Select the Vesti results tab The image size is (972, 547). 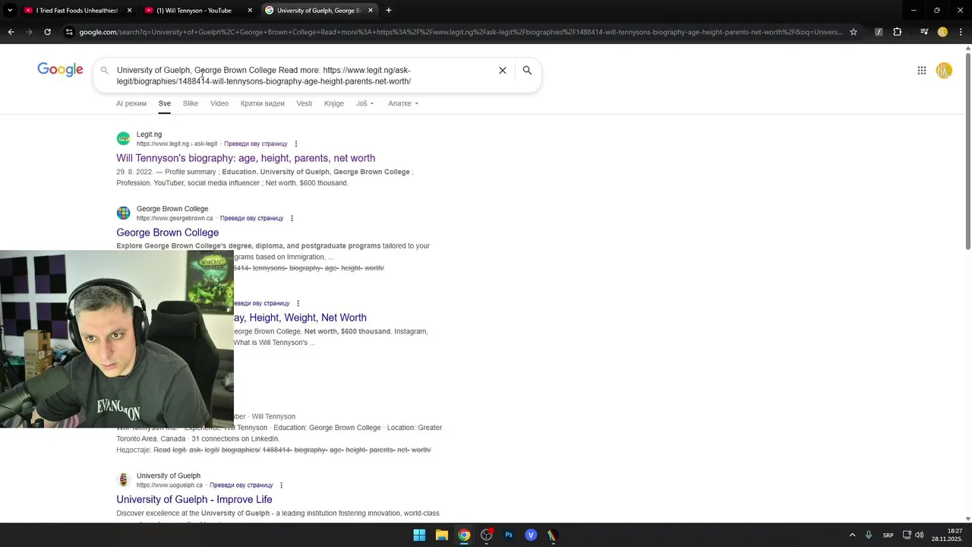305,103
